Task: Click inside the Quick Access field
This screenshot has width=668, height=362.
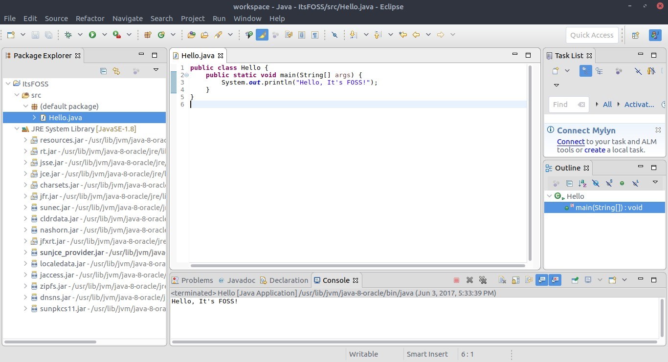Action: 592,35
